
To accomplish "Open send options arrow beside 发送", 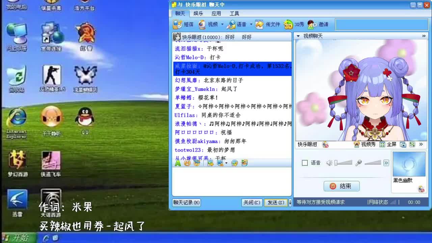I will (290, 202).
